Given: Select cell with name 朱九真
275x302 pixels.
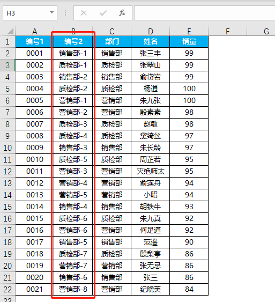Looking at the screenshot, I should (151, 219).
